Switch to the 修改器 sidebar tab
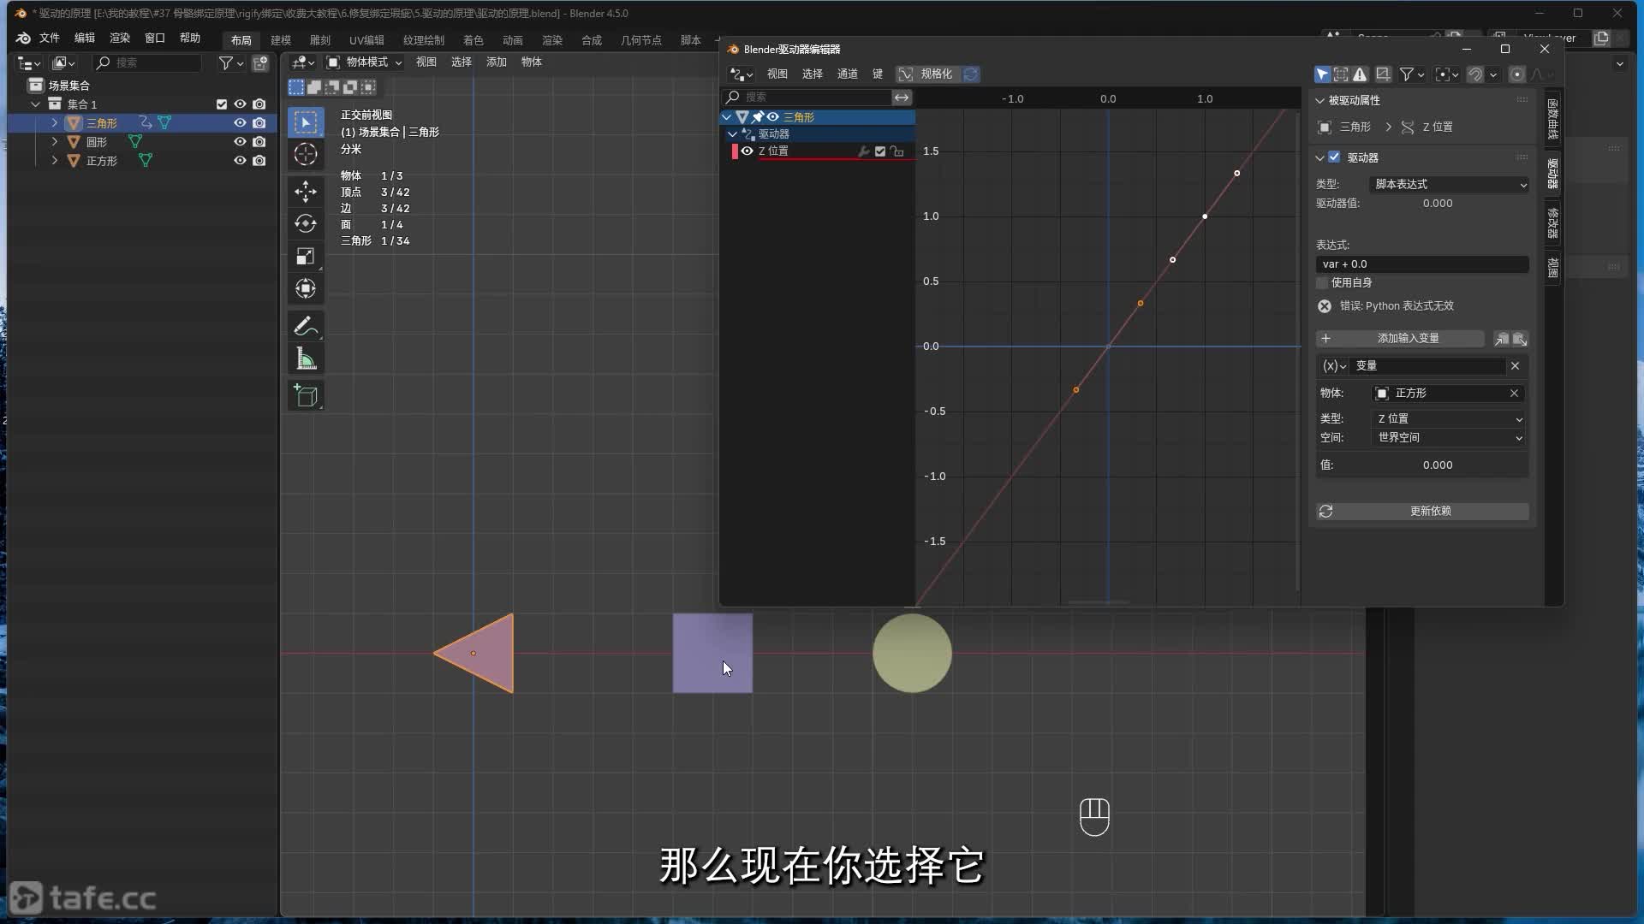This screenshot has width=1644, height=924. (x=1553, y=223)
